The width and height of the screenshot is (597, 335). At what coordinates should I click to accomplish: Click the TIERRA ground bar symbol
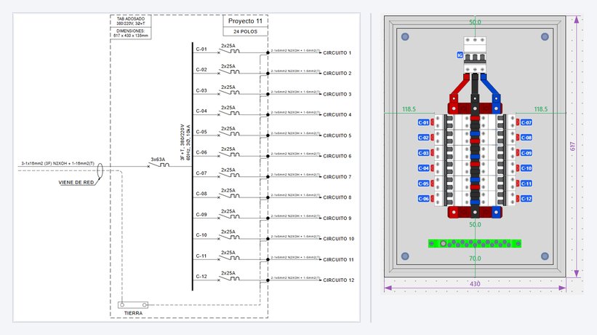tap(133, 305)
